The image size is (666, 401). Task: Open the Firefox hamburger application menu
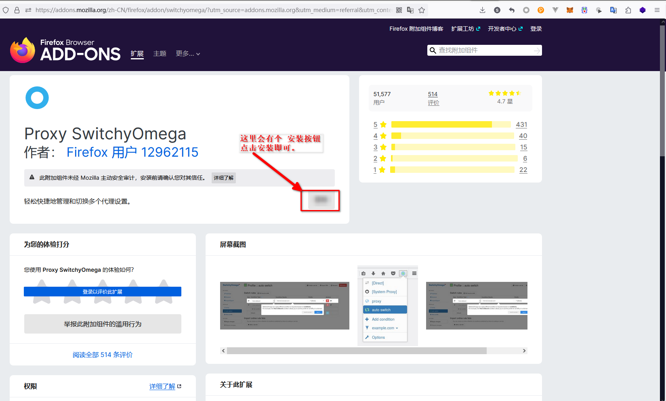[x=657, y=10]
